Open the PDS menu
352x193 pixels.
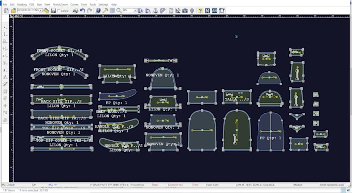tap(32, 5)
